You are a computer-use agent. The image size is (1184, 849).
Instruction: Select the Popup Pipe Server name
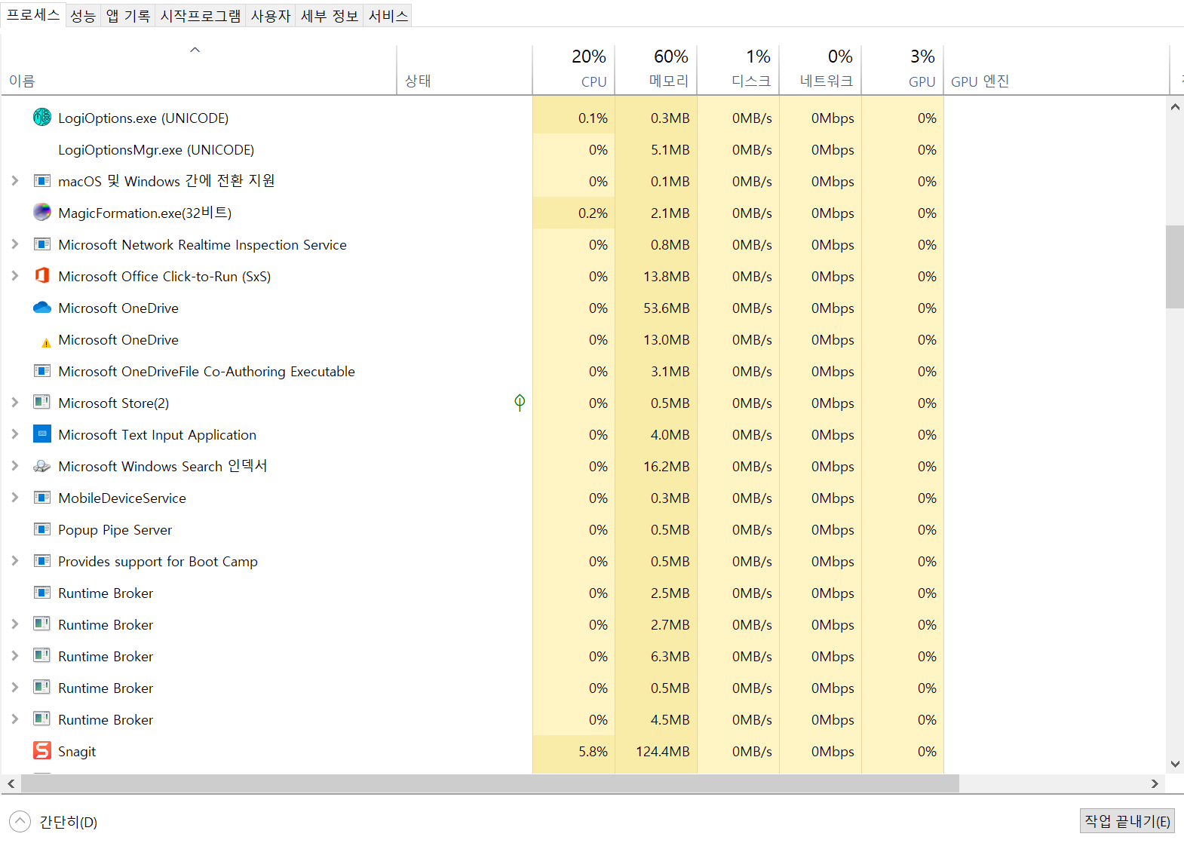pyautogui.click(x=115, y=530)
